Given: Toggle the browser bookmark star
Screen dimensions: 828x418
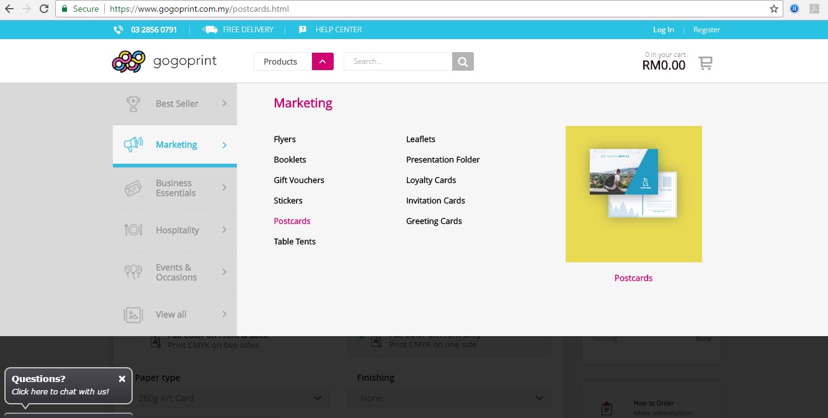Looking at the screenshot, I should (x=773, y=9).
